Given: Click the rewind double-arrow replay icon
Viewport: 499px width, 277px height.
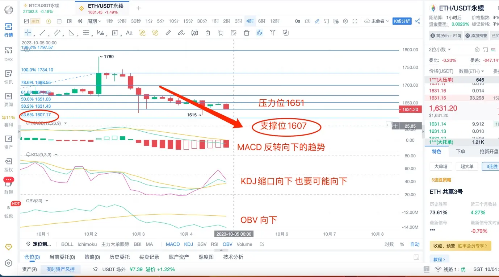Looking at the screenshot, I should coord(80,21).
